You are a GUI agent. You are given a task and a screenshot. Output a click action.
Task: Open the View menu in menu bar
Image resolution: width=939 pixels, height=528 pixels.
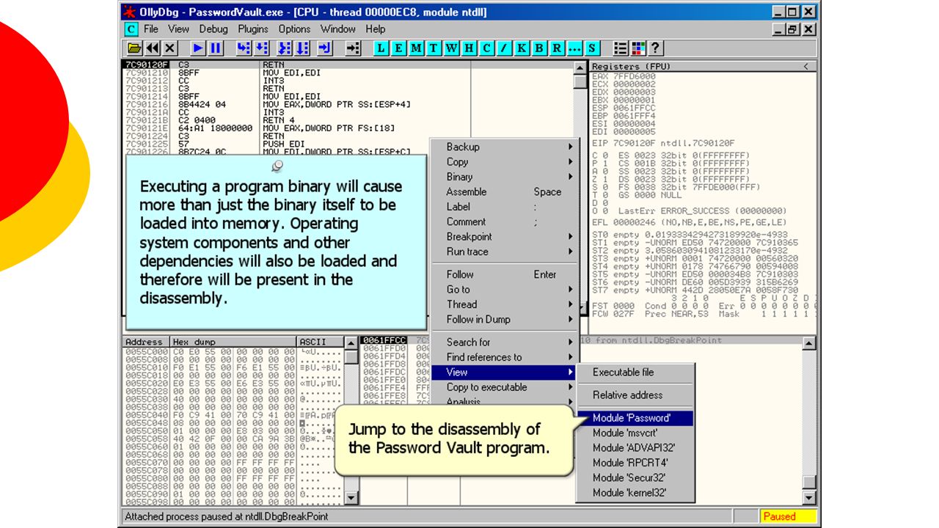point(178,29)
